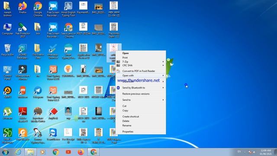This screenshot has height=156, width=277.
Task: Expand the 7-Zip submenu
Action: click(x=141, y=62)
